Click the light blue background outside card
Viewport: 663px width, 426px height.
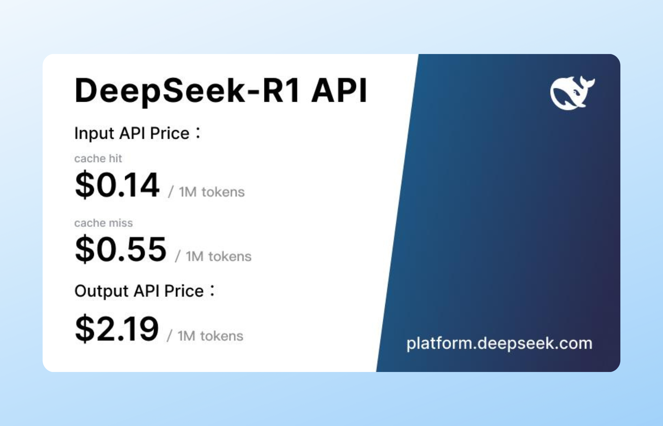pyautogui.click(x=331, y=398)
